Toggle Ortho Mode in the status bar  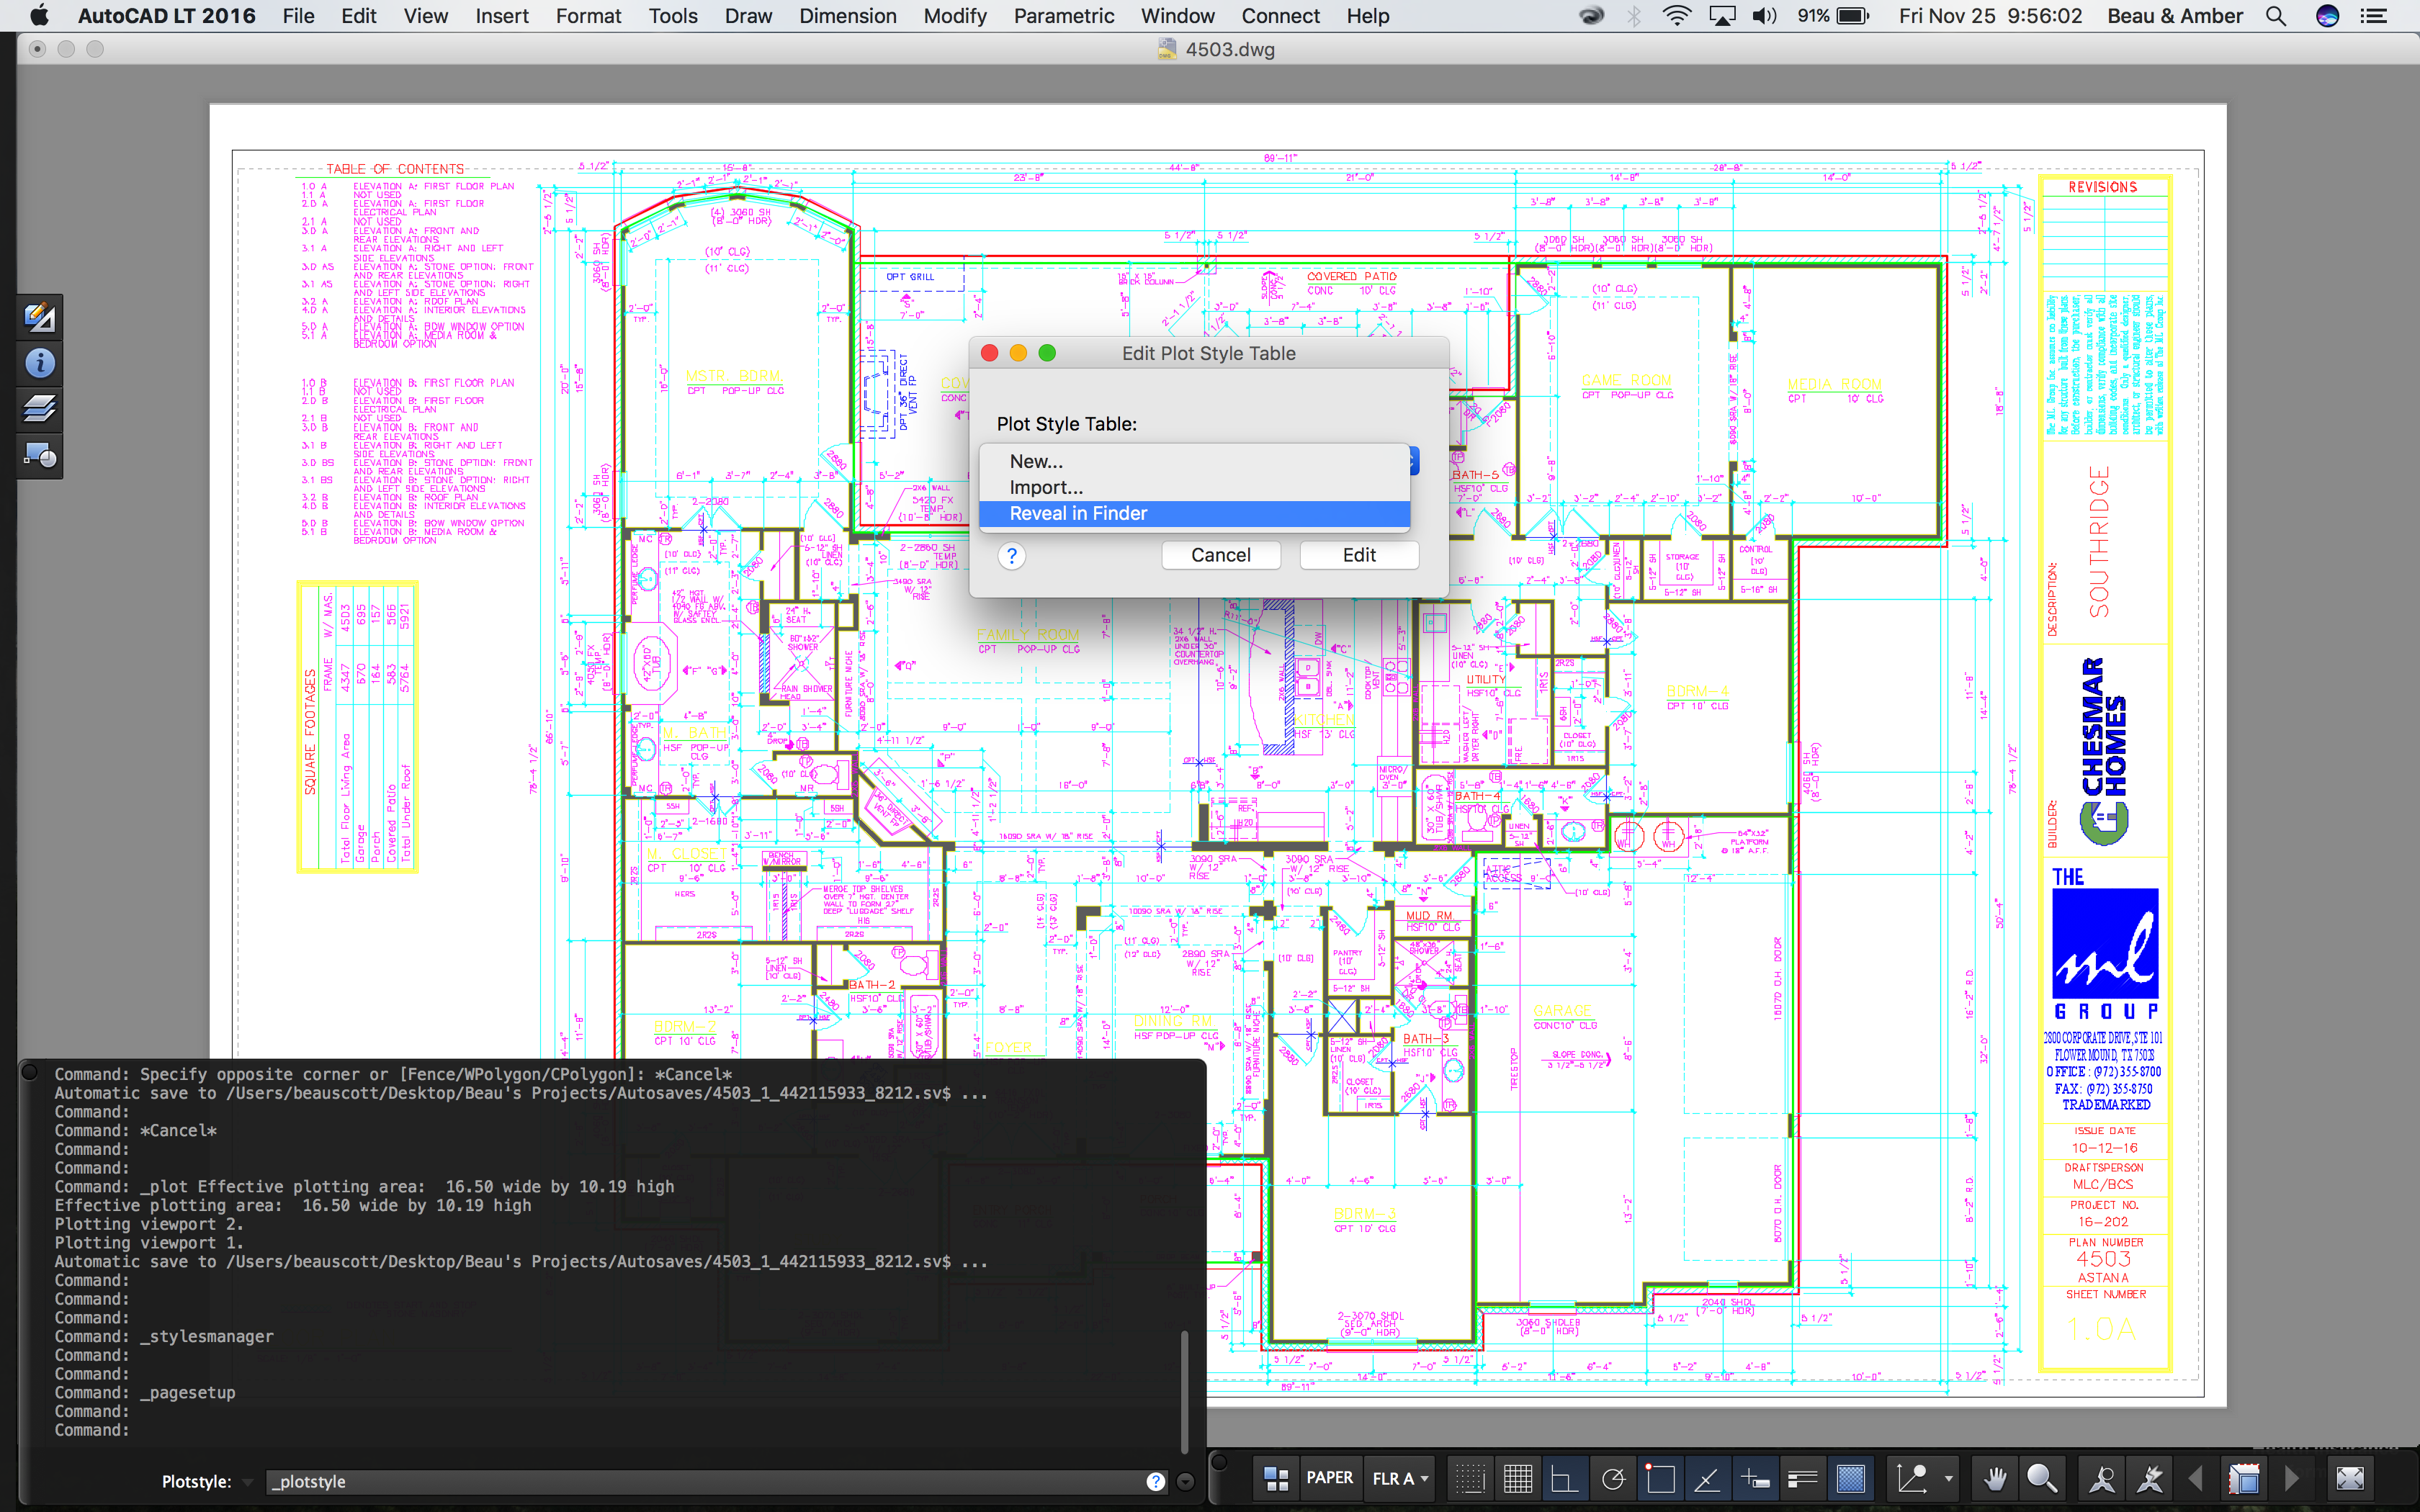coord(1564,1478)
